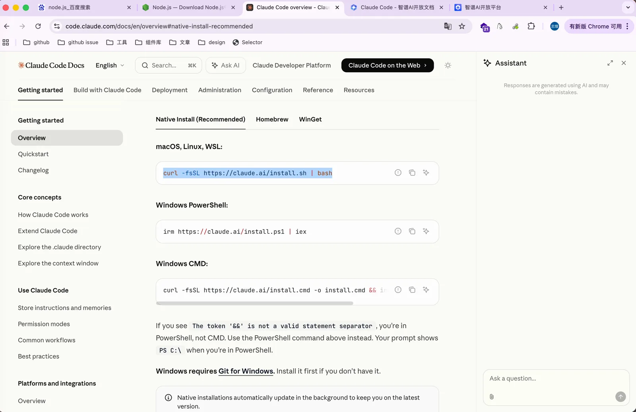The height and width of the screenshot is (412, 636).
Task: Open the 工具 bookmarks folder
Action: click(x=116, y=42)
